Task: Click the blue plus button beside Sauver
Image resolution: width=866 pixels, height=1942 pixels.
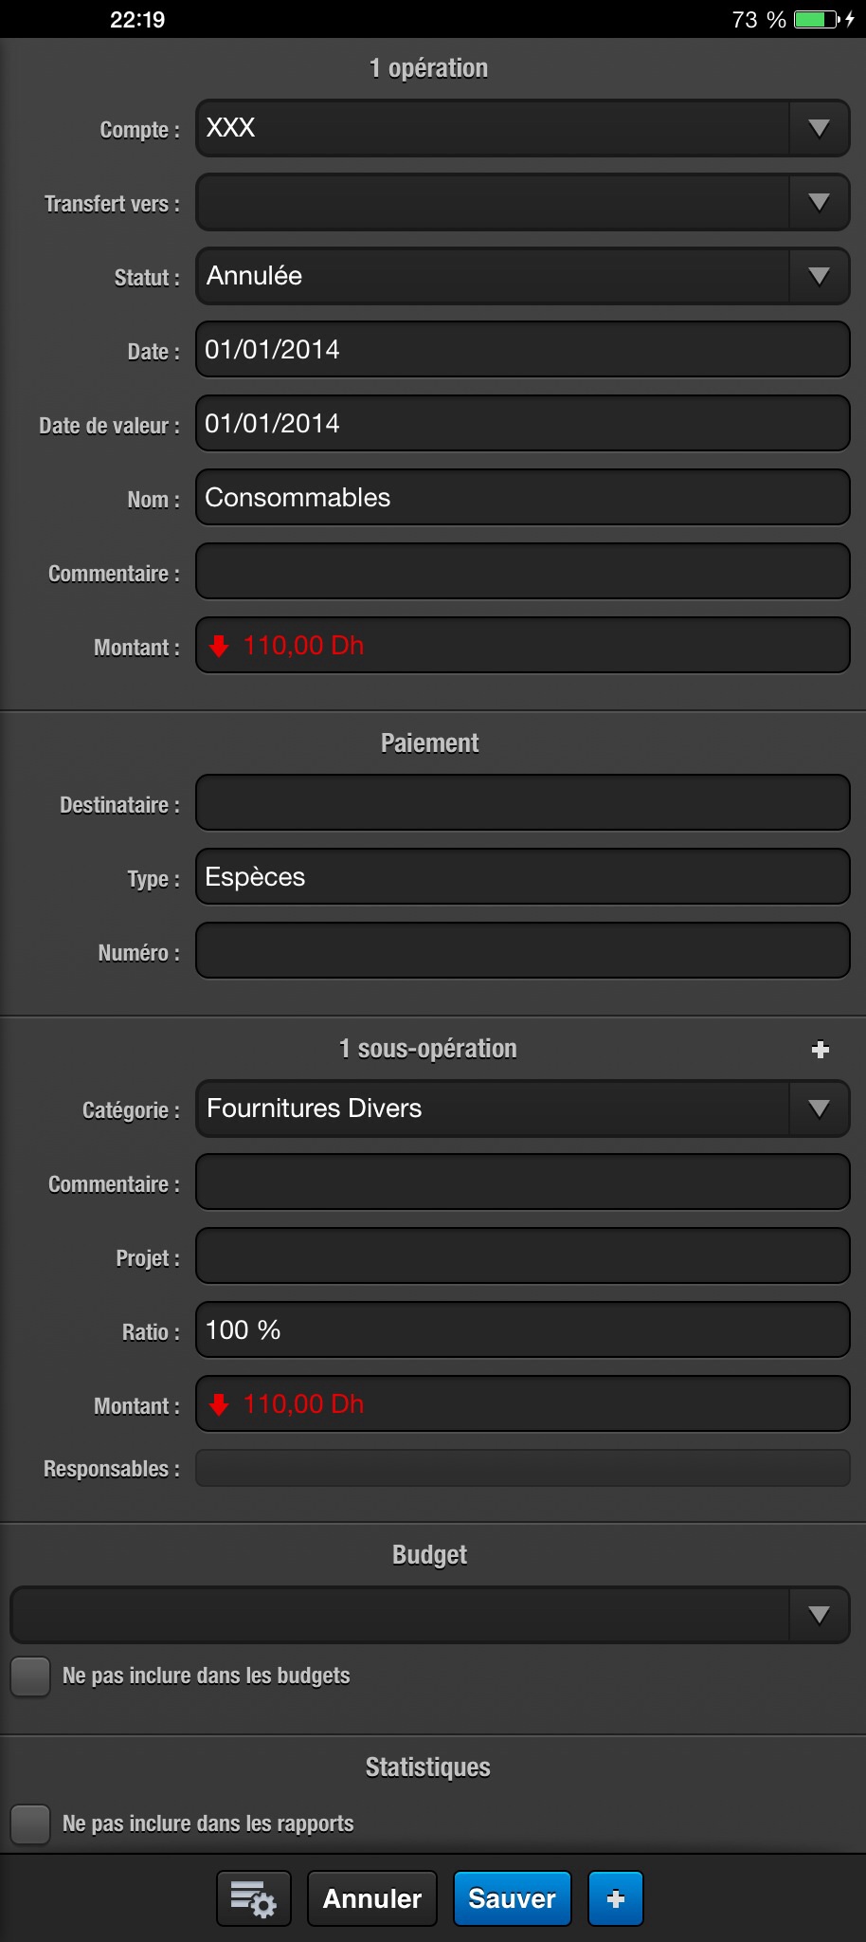Action: click(x=616, y=1898)
